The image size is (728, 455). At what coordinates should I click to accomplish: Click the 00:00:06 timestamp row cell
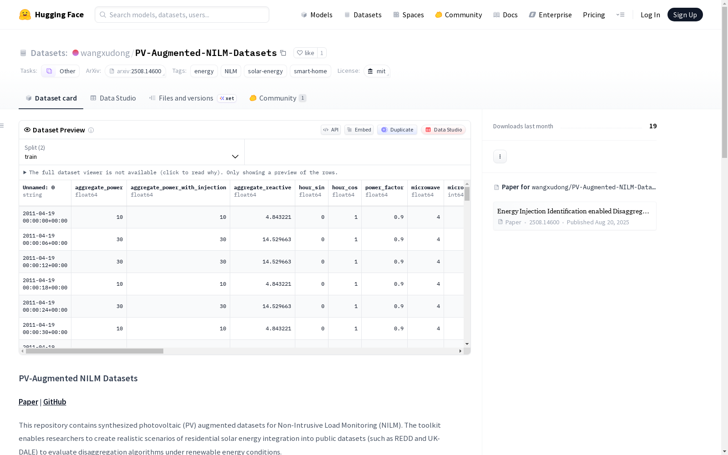pyautogui.click(x=45, y=239)
